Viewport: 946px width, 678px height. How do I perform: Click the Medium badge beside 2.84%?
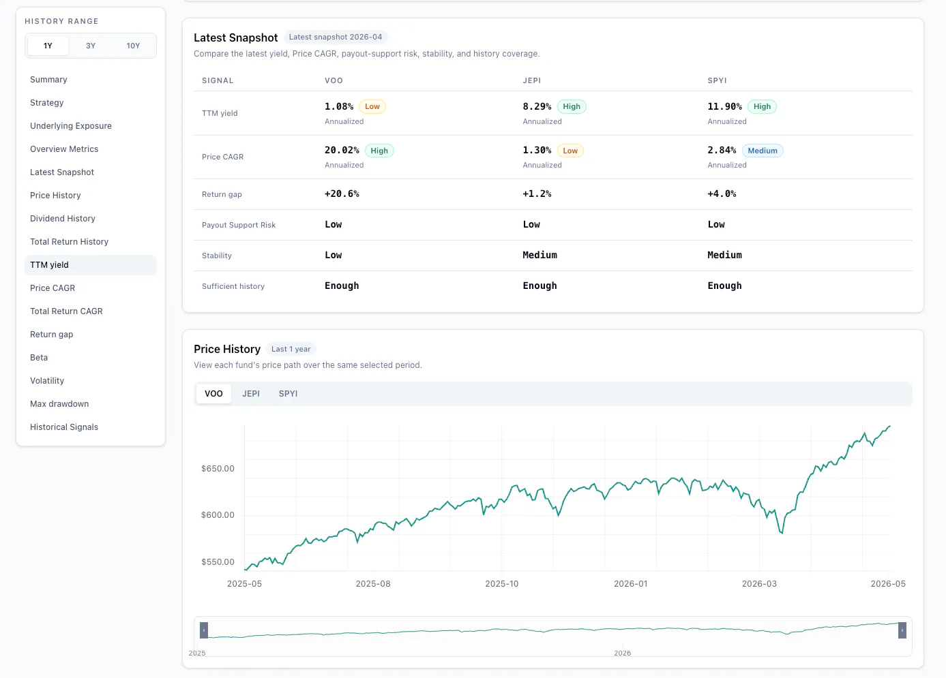coord(763,151)
